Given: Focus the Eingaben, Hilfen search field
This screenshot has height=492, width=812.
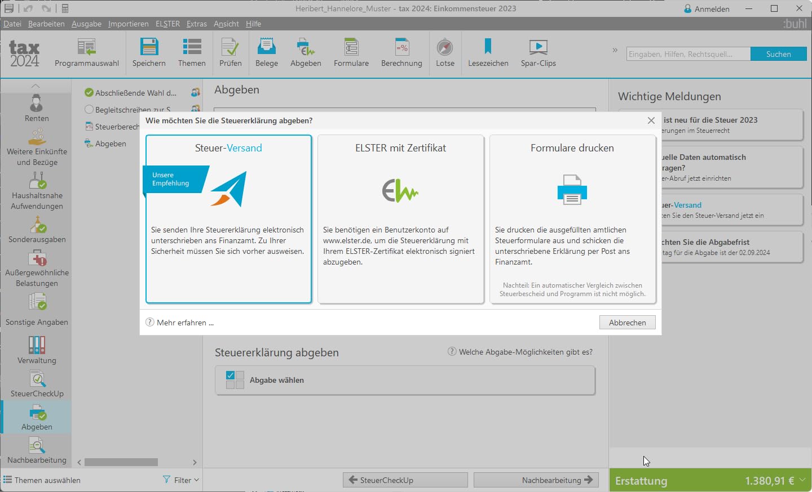Looking at the screenshot, I should (688, 54).
